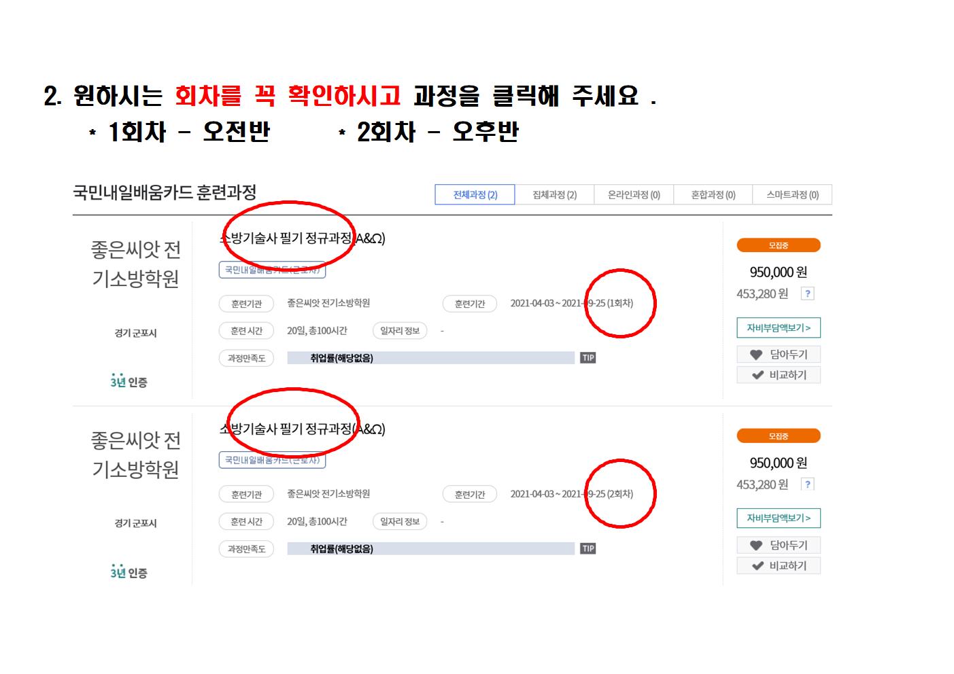Click the 좋은씨앗 전기소방학원 name beside the 1회차 course
The image size is (954, 674).
[x=135, y=264]
